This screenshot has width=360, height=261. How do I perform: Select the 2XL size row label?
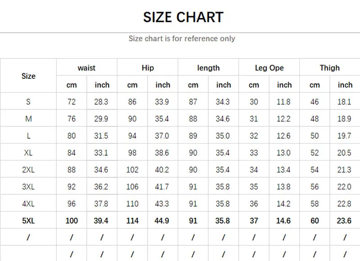[x=28, y=170]
